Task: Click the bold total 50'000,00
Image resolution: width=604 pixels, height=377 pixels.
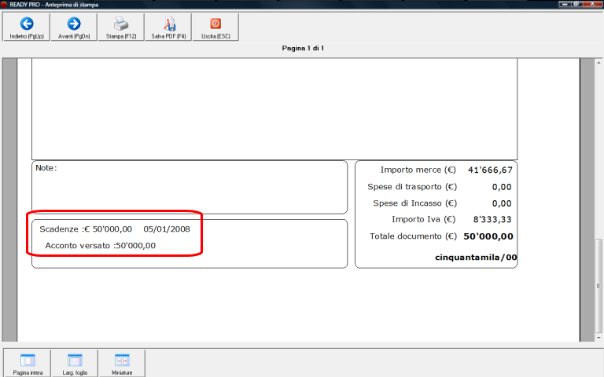Action: pyautogui.click(x=488, y=236)
